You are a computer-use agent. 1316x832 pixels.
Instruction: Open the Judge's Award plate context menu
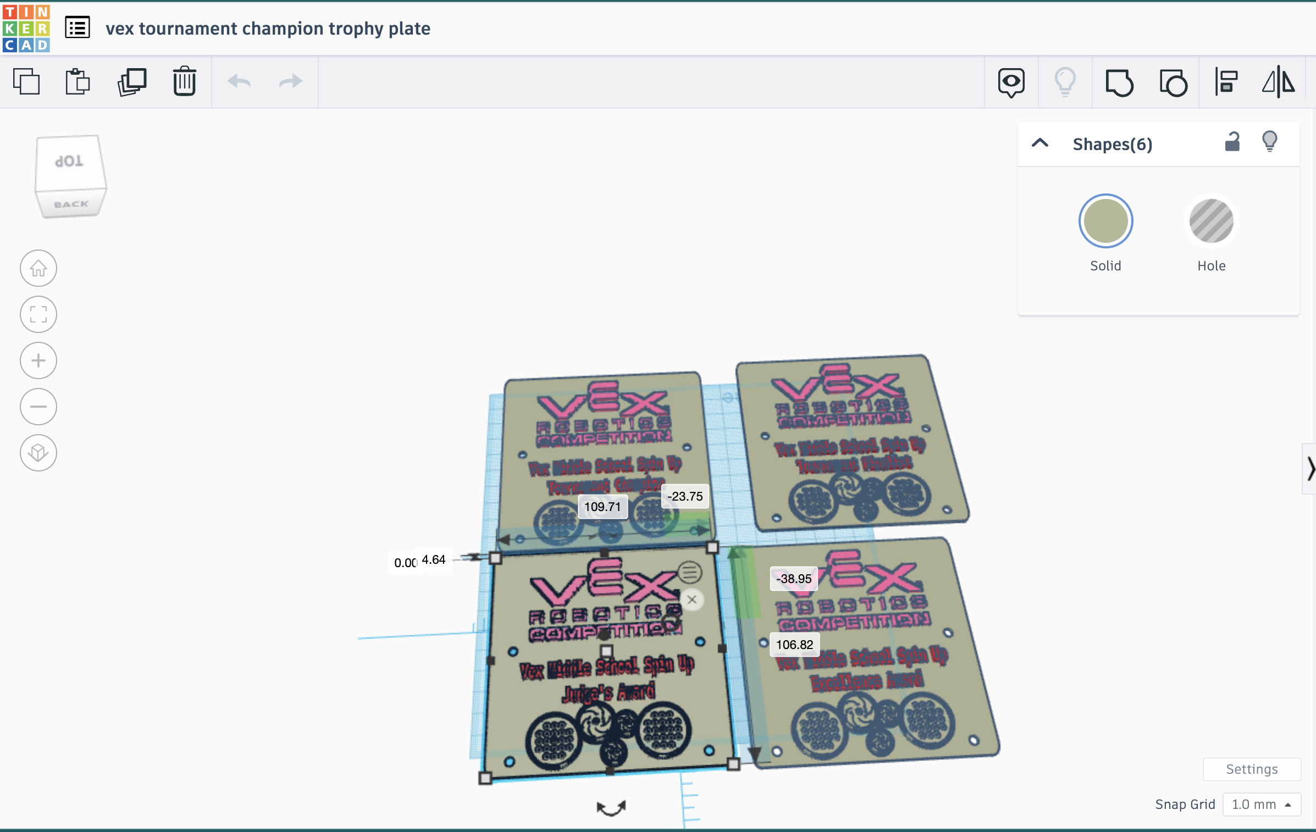[691, 572]
